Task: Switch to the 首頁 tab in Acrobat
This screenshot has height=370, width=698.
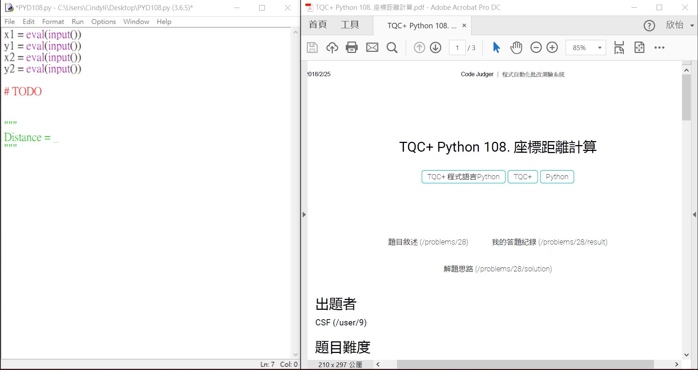Action: click(x=318, y=25)
